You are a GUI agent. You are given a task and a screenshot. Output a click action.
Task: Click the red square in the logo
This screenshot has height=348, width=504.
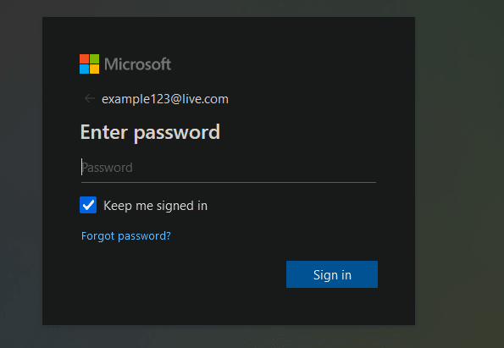click(x=84, y=58)
